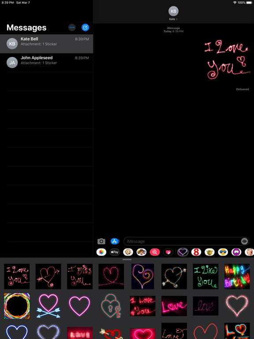Tap the sent I Love You sticker message
Screen dimensions: 254x339
pos(227,60)
